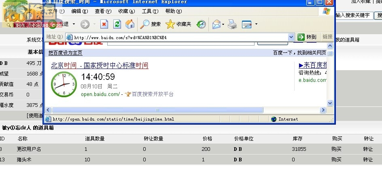Click 我的道具箱 in background page
The image size is (382, 169).
(x=347, y=40)
